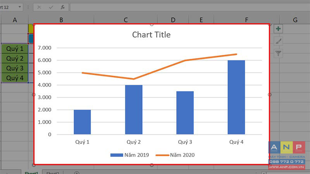
Task: Click the orange Năm 2020 line
Action: tap(159, 70)
